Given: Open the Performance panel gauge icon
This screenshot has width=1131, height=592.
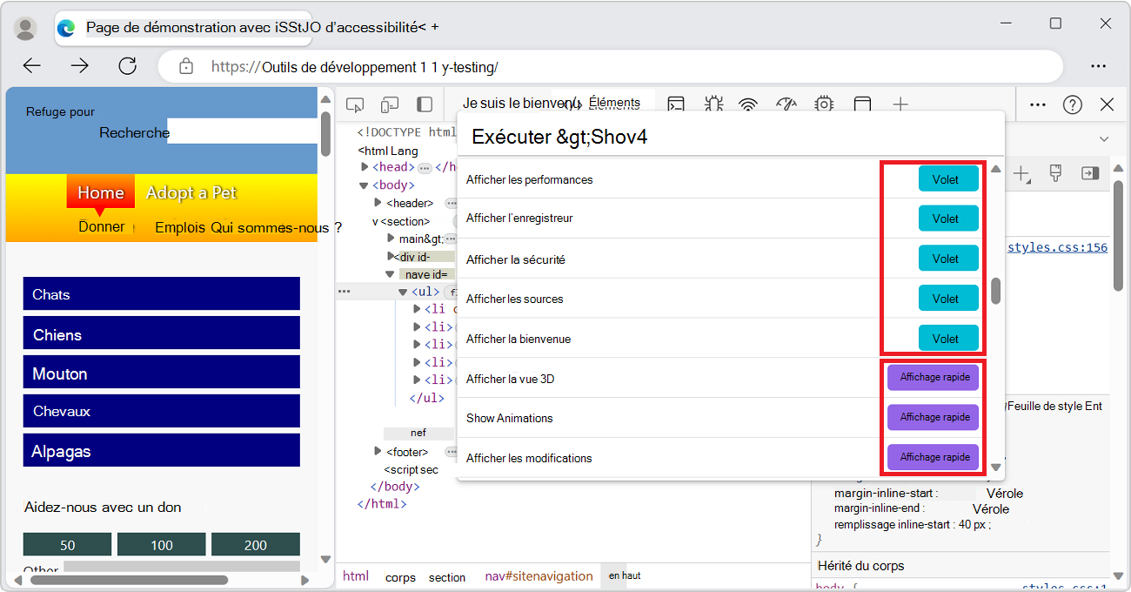Looking at the screenshot, I should point(786,104).
